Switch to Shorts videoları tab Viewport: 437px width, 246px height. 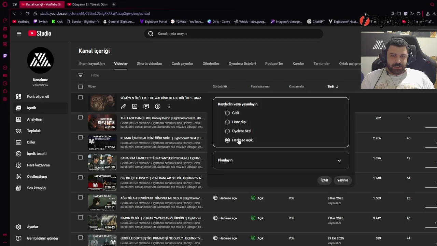click(x=150, y=64)
